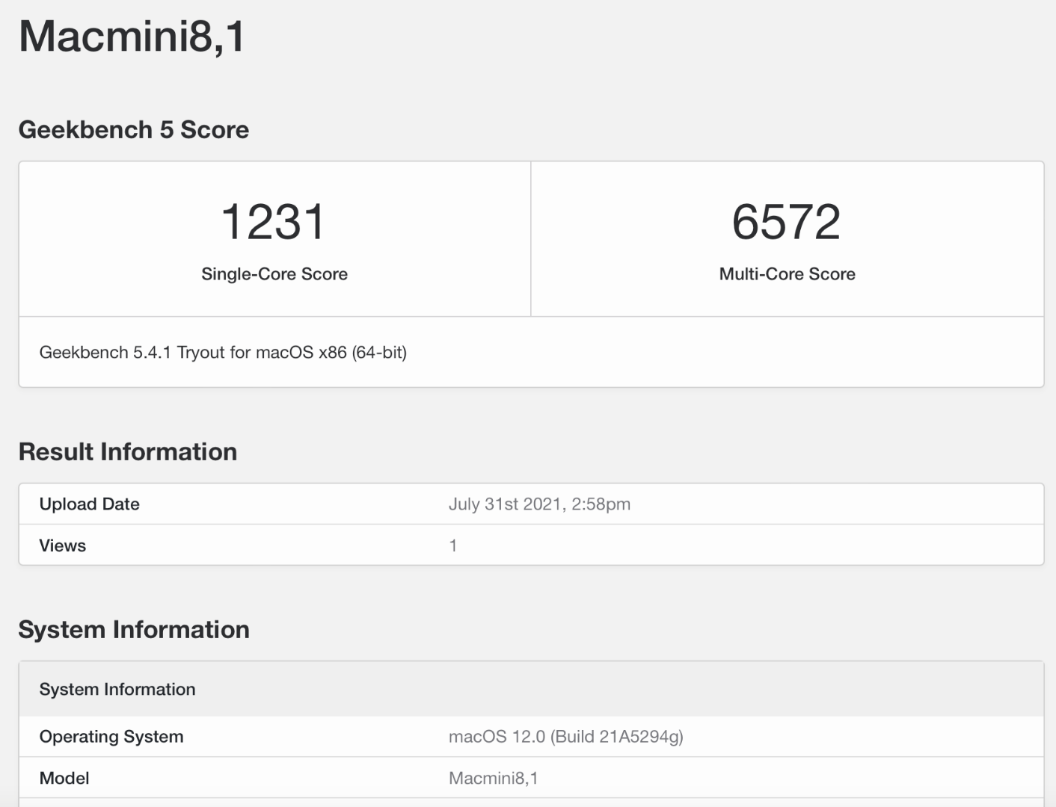The width and height of the screenshot is (1056, 807).
Task: Click the Macmini8,1 page title
Action: (x=132, y=36)
